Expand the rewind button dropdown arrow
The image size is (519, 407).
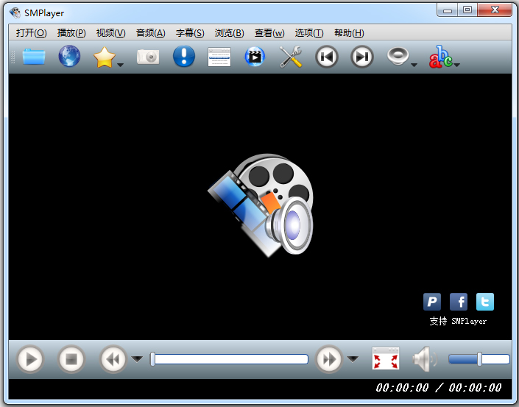(137, 359)
